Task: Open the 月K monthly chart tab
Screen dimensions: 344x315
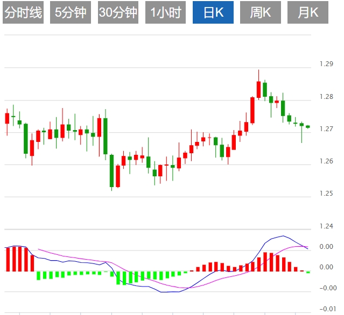Action: (x=308, y=12)
